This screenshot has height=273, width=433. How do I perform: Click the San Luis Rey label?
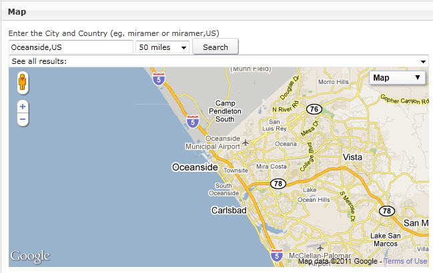tap(274, 125)
